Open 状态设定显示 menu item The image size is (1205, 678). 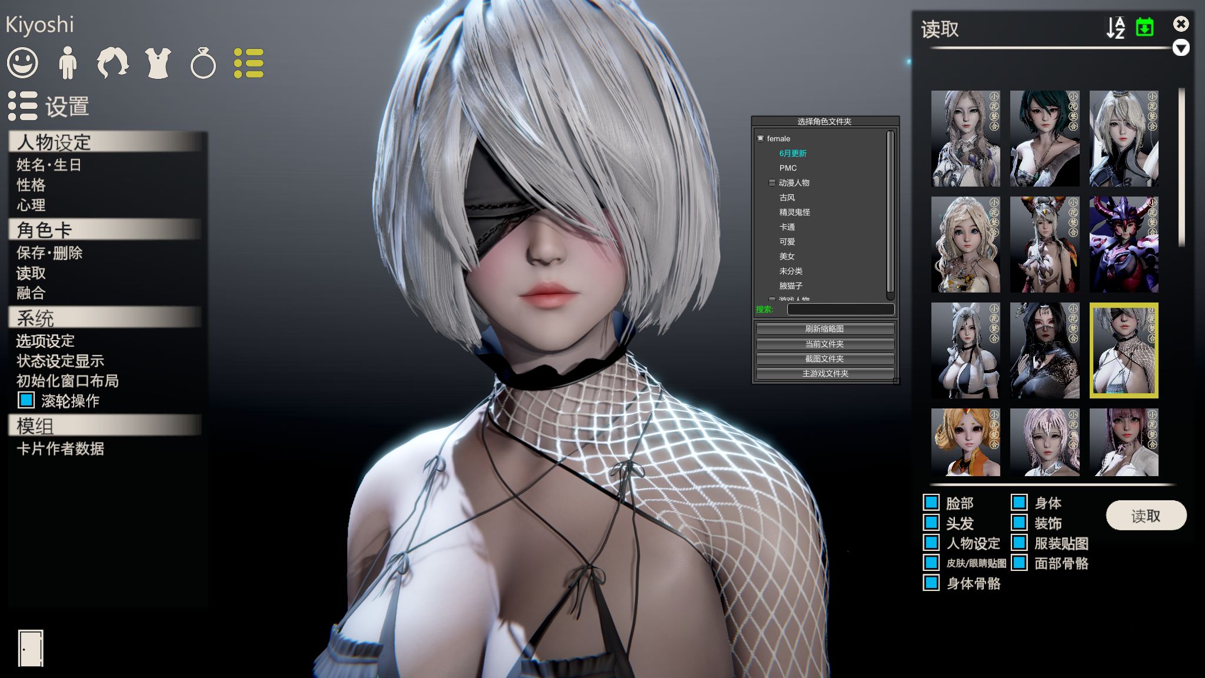[x=60, y=361]
